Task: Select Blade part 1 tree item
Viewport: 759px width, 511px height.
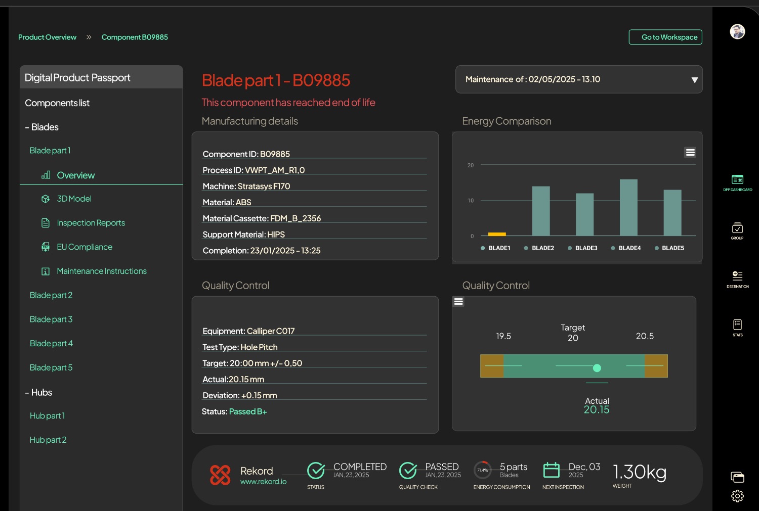Action: [50, 151]
